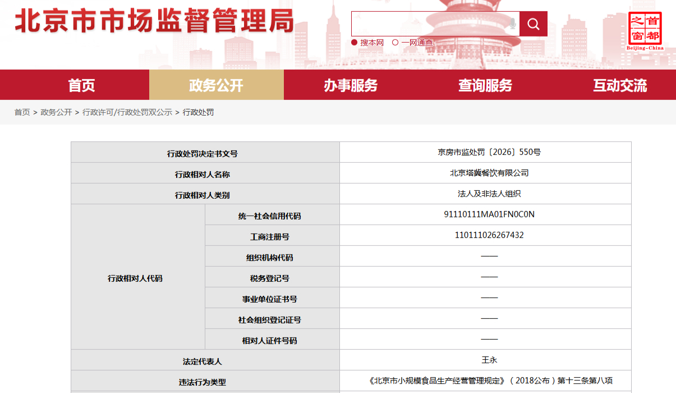
Task: Click the 法定代表人 label cell
Action: (x=205, y=360)
